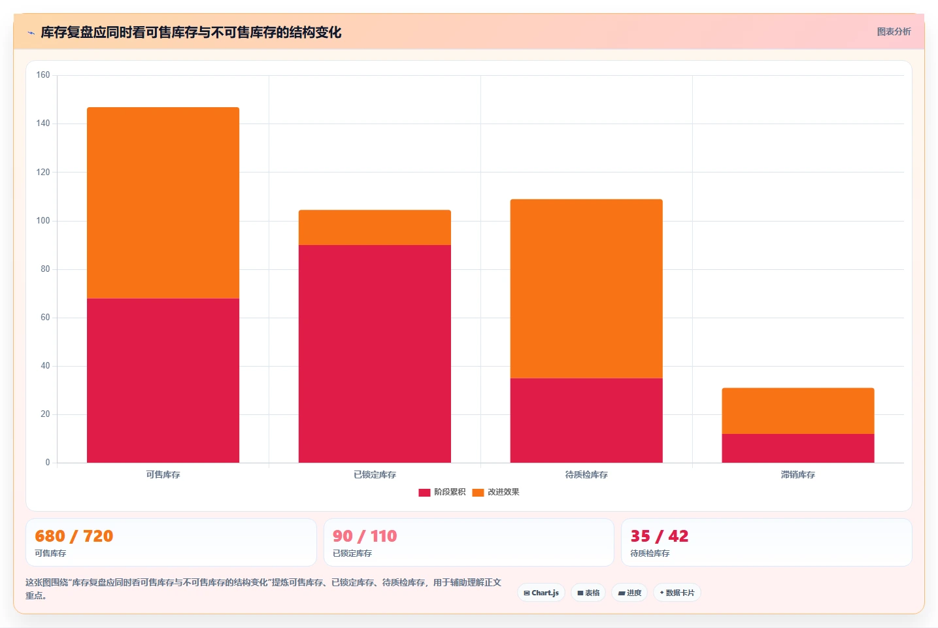The image size is (938, 628).
Task: Click the 图表分析 label in the header
Action: (x=894, y=31)
